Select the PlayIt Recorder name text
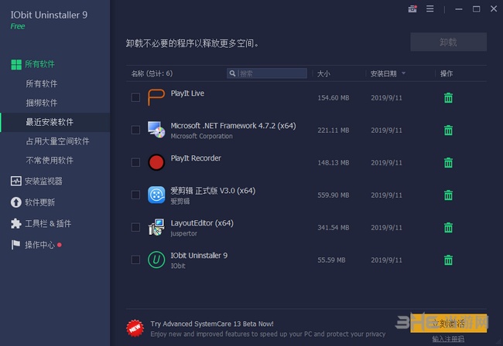 click(196, 158)
